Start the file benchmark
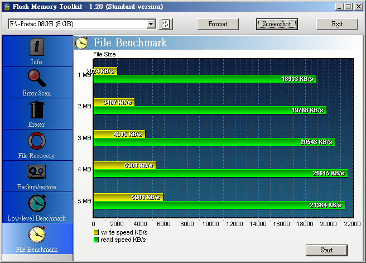The image size is (366, 263). tap(326, 250)
